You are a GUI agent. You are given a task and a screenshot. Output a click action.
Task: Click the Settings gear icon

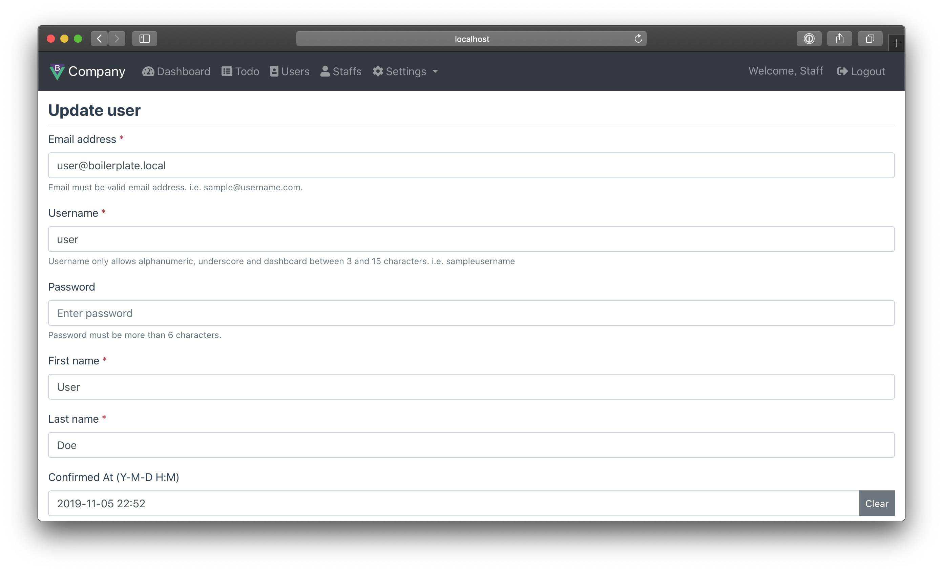378,71
